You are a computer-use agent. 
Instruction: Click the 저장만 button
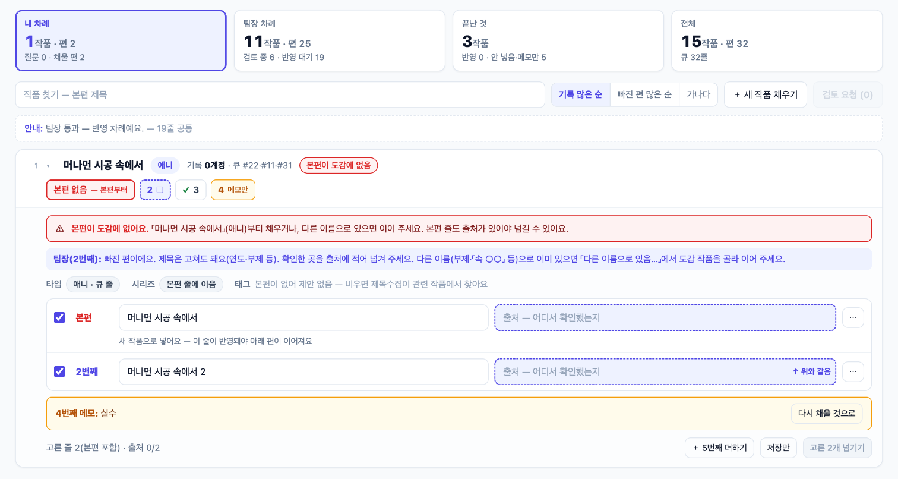pyautogui.click(x=779, y=448)
